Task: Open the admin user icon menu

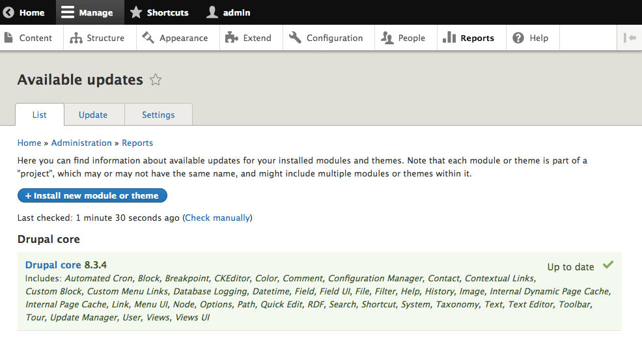Action: click(212, 12)
